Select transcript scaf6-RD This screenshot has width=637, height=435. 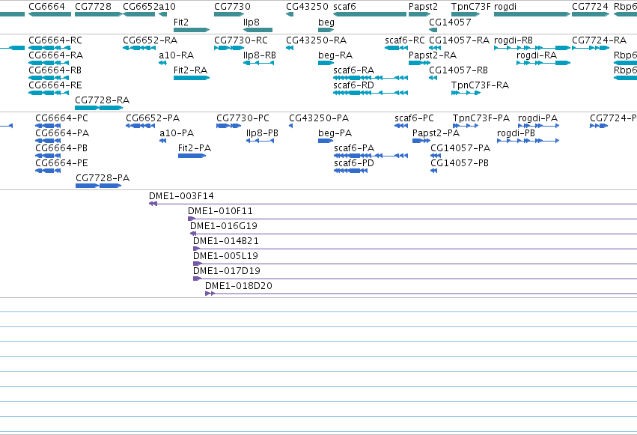point(371,93)
